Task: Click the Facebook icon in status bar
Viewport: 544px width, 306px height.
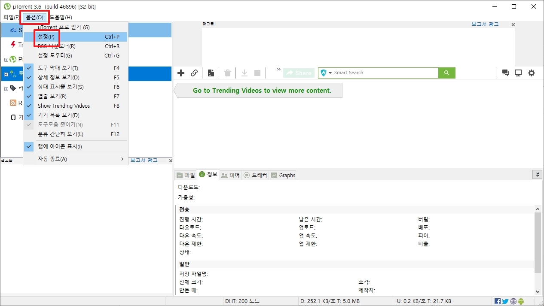Action: tap(498, 301)
